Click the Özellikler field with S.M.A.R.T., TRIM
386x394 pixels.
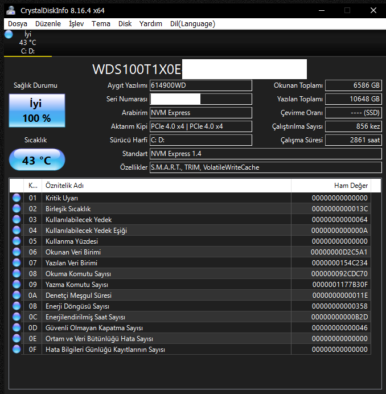click(266, 167)
